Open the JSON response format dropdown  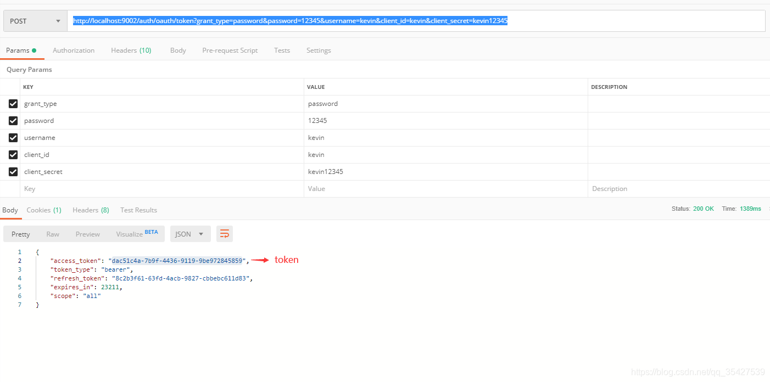[190, 233]
